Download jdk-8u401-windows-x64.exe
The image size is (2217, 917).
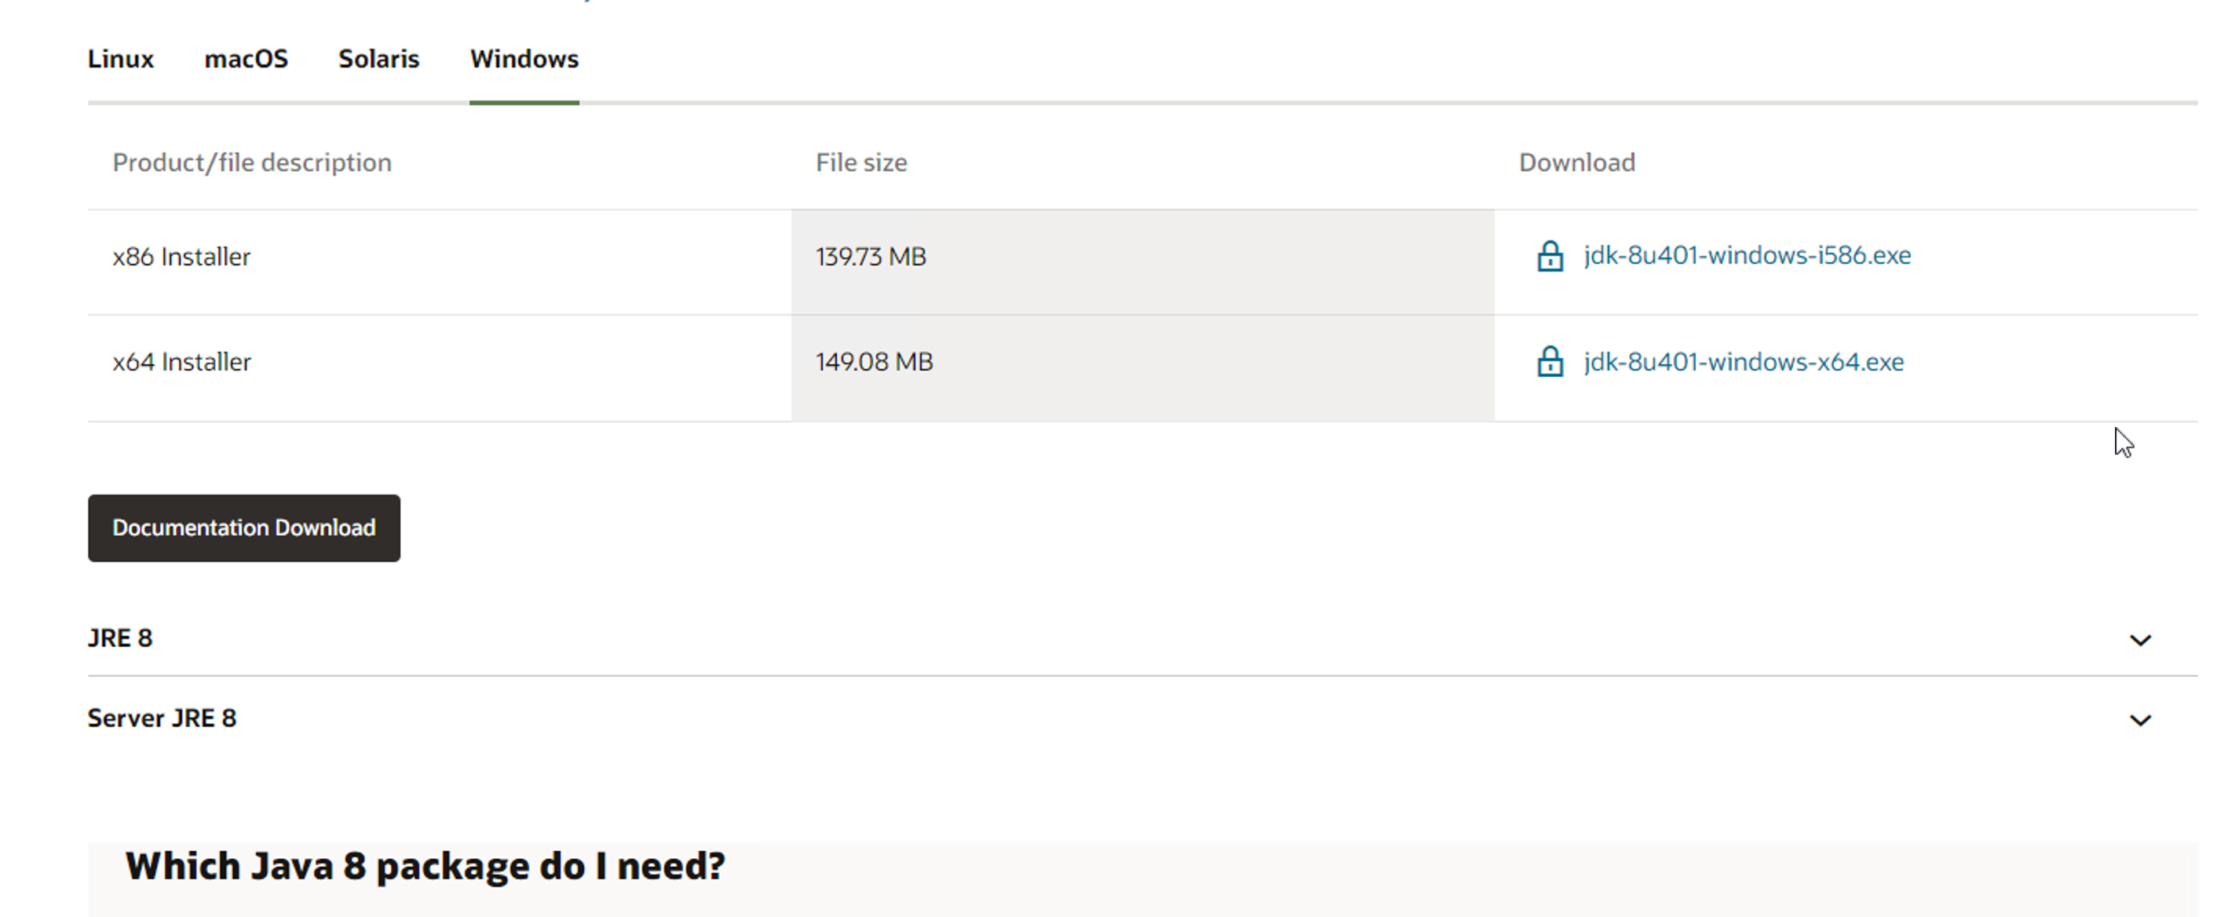pyautogui.click(x=1743, y=362)
